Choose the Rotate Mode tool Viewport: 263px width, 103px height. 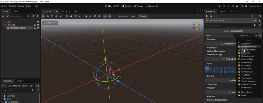[52, 16]
